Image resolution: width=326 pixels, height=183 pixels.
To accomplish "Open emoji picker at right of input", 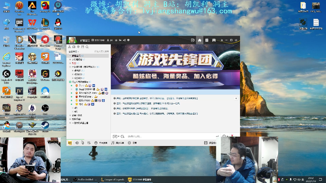I will click(x=224, y=136).
